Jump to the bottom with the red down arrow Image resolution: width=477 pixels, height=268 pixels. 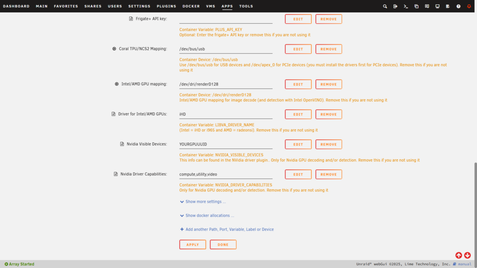point(467,255)
